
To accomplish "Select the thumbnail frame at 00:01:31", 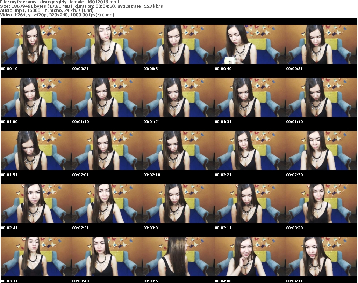I will 250,97.
